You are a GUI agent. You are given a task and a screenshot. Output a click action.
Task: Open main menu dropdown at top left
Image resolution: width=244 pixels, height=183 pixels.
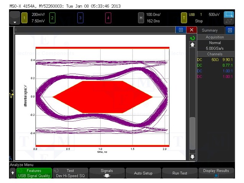click(x=15, y=18)
